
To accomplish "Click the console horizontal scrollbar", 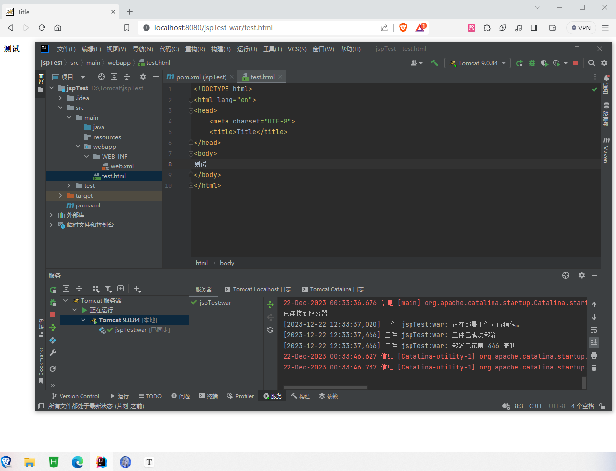I will point(326,388).
